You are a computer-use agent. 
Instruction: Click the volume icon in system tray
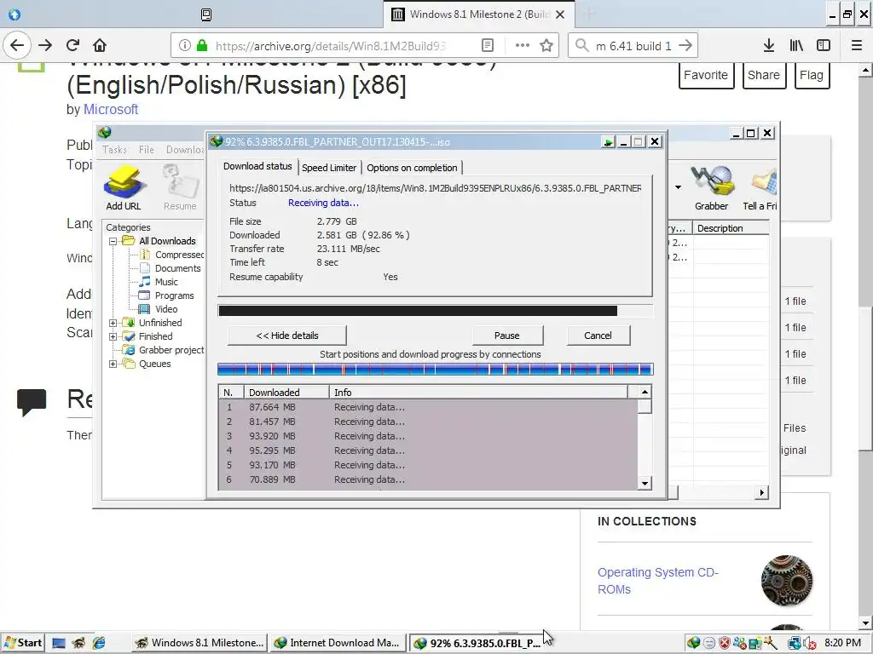tap(809, 644)
